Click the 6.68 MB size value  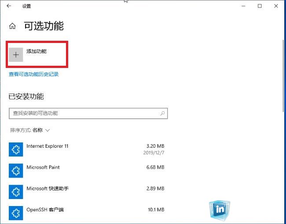[155, 167]
